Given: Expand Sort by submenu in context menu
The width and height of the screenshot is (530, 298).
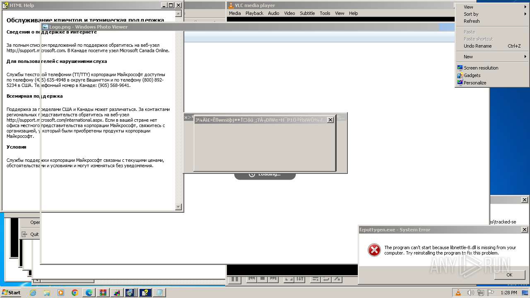Looking at the screenshot, I should 492,14.
